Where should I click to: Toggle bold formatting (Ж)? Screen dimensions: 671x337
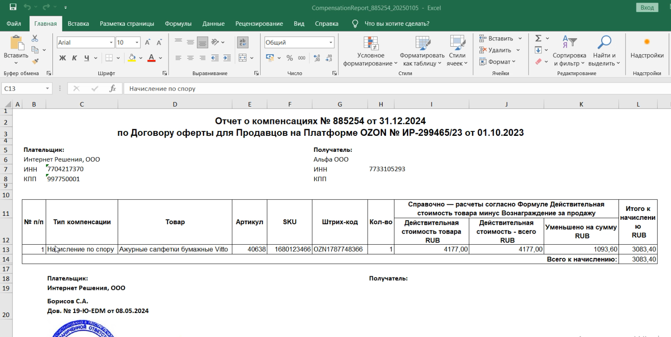tap(63, 58)
